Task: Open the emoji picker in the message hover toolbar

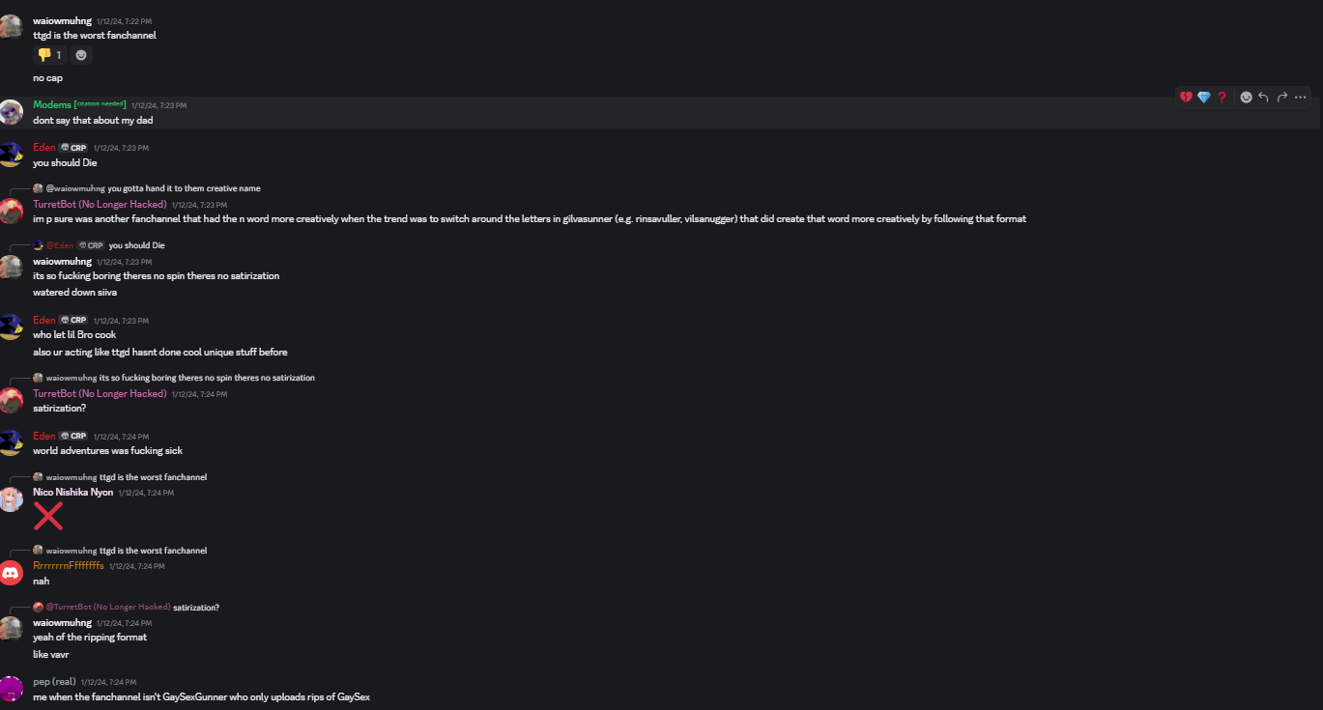Action: point(1247,98)
